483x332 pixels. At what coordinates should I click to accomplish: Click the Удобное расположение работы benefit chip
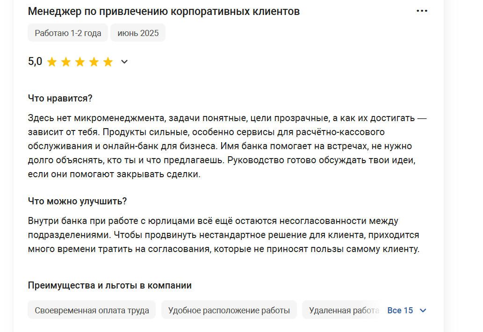pyautogui.click(x=229, y=310)
